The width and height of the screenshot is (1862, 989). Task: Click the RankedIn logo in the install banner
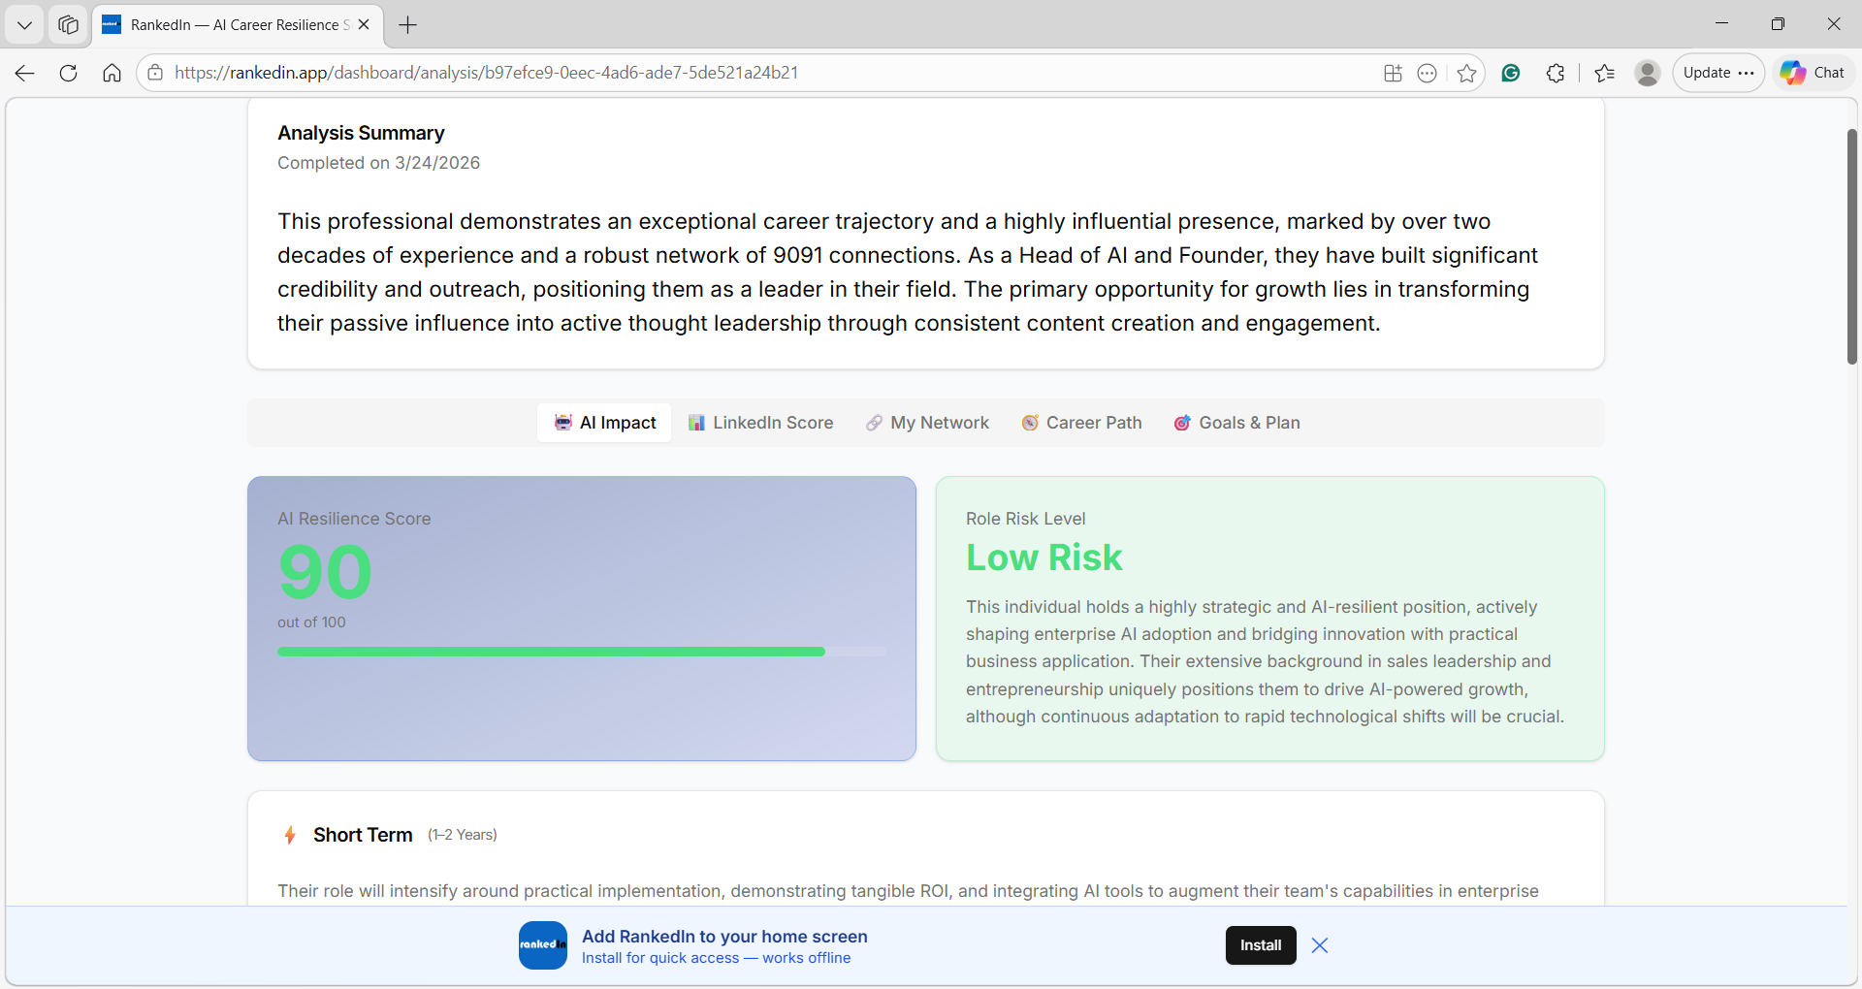pyautogui.click(x=543, y=945)
